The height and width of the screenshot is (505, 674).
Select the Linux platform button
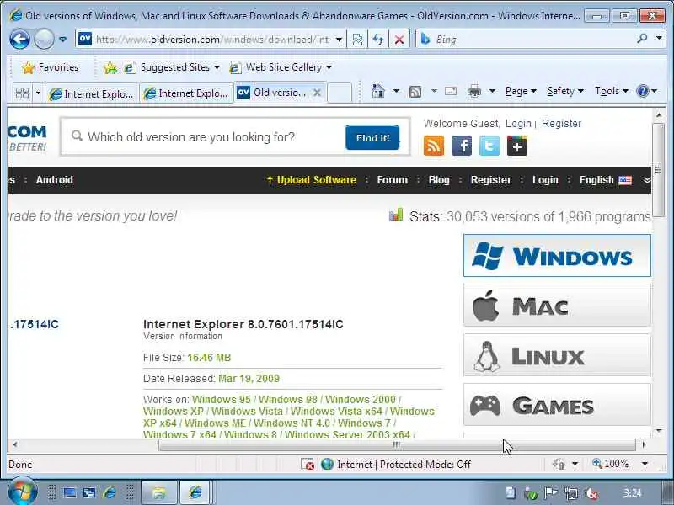[557, 356]
